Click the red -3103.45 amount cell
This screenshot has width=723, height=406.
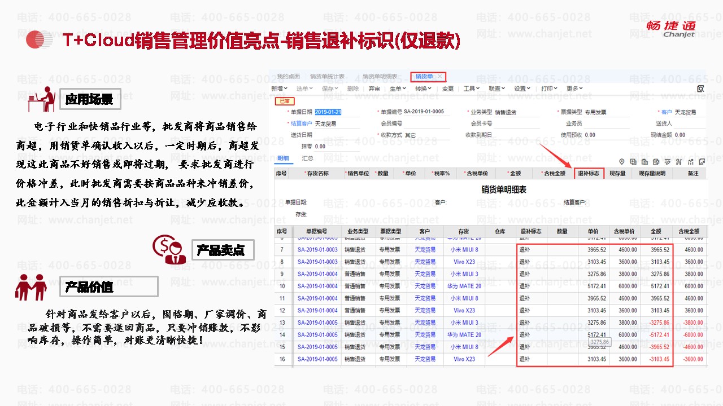point(659,359)
